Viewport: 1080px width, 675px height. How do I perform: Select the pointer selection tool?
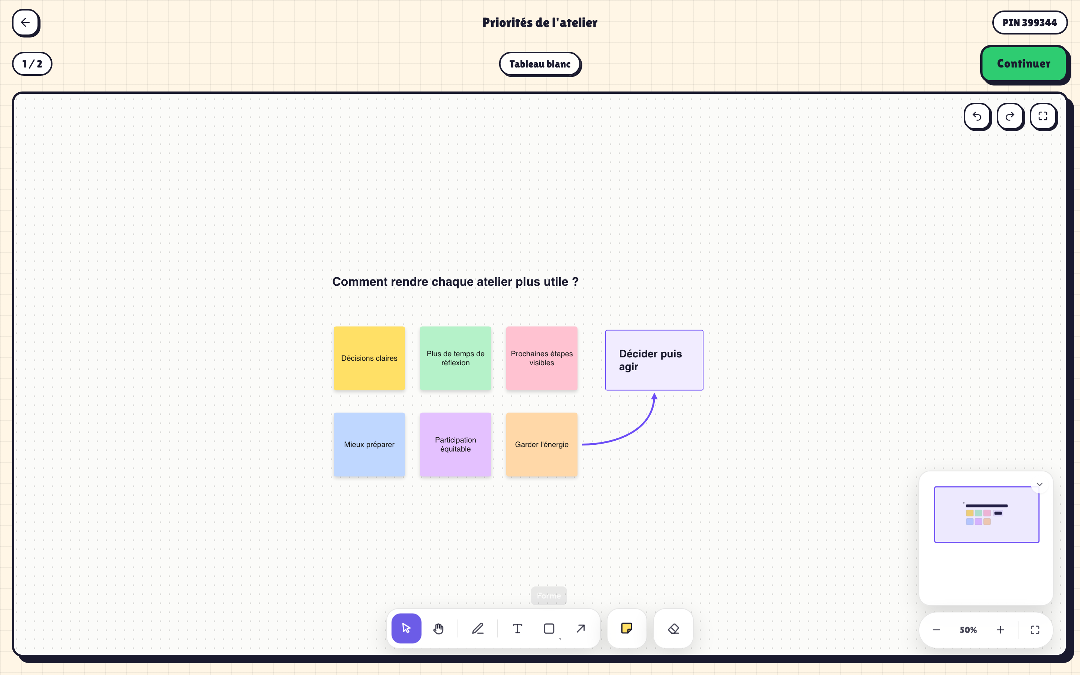(x=406, y=628)
